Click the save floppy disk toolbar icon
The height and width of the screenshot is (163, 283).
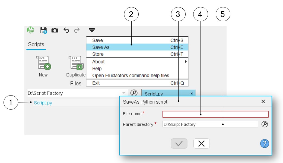pos(43,30)
